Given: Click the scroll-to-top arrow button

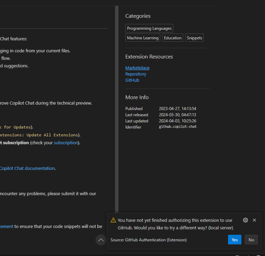Looking at the screenshot, I should 101,240.
